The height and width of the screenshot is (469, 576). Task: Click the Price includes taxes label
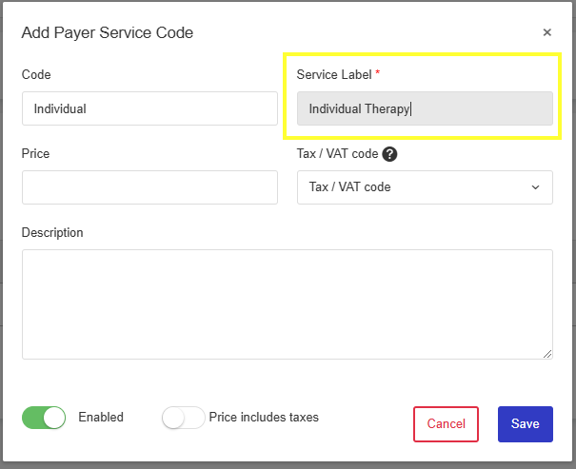264,418
